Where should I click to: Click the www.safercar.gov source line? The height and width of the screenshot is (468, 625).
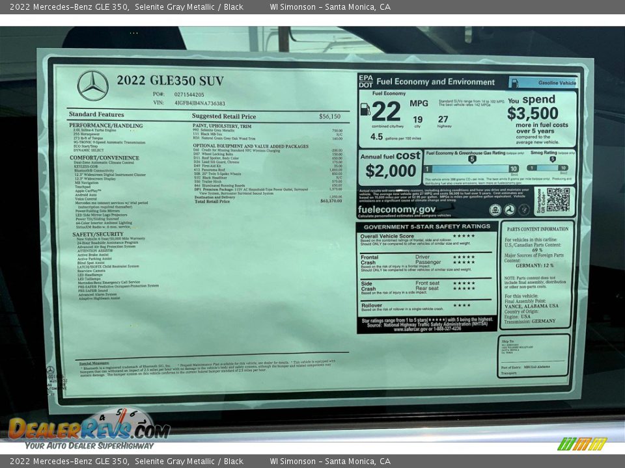(x=427, y=329)
